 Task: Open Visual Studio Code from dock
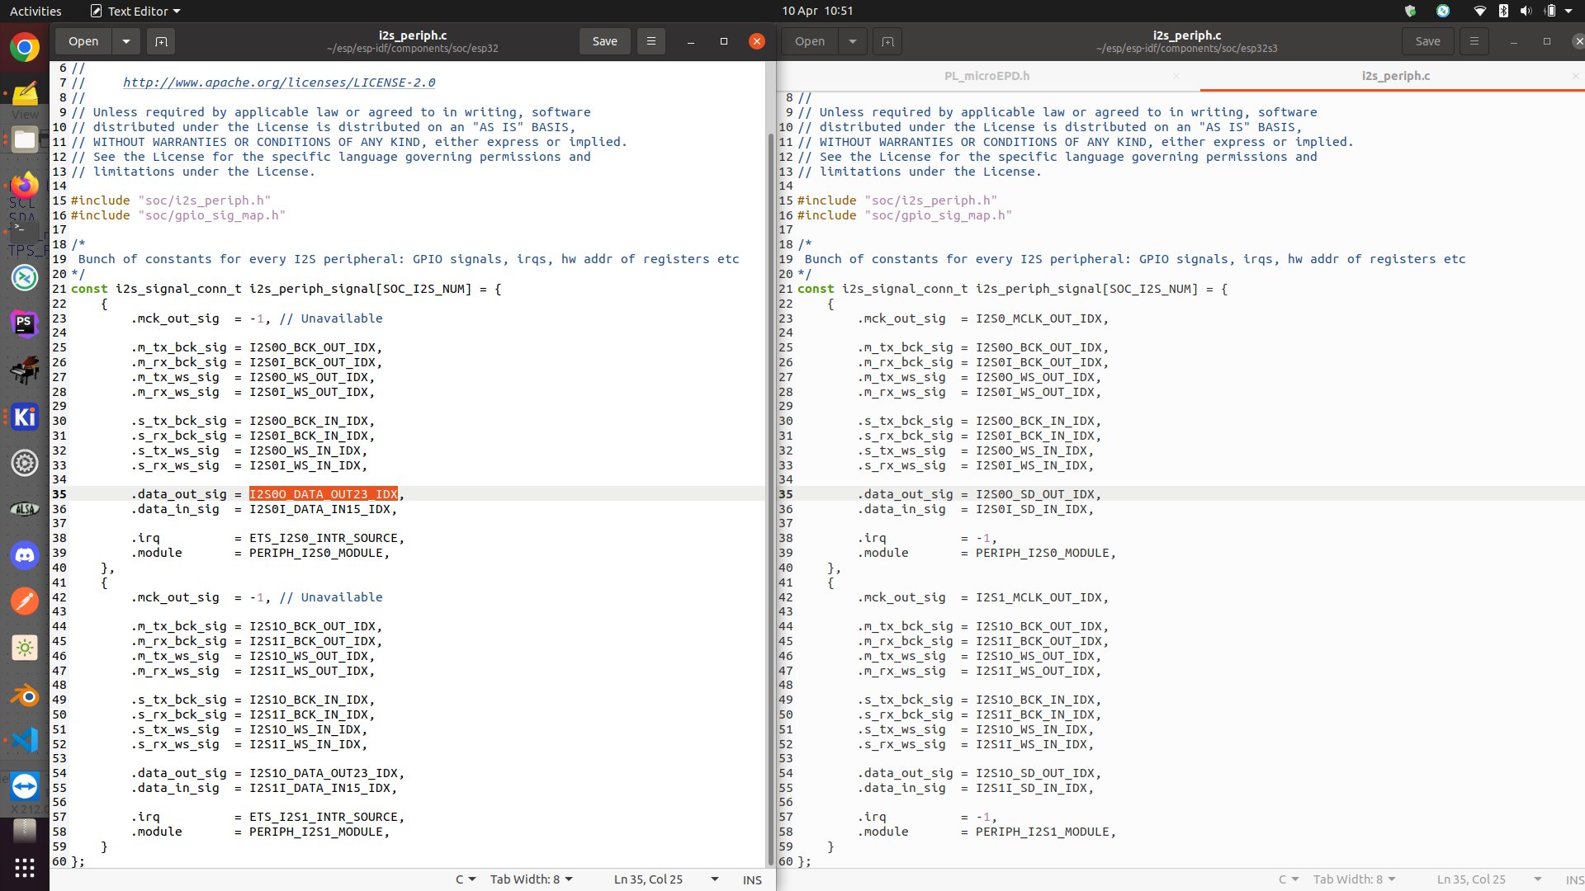(25, 740)
